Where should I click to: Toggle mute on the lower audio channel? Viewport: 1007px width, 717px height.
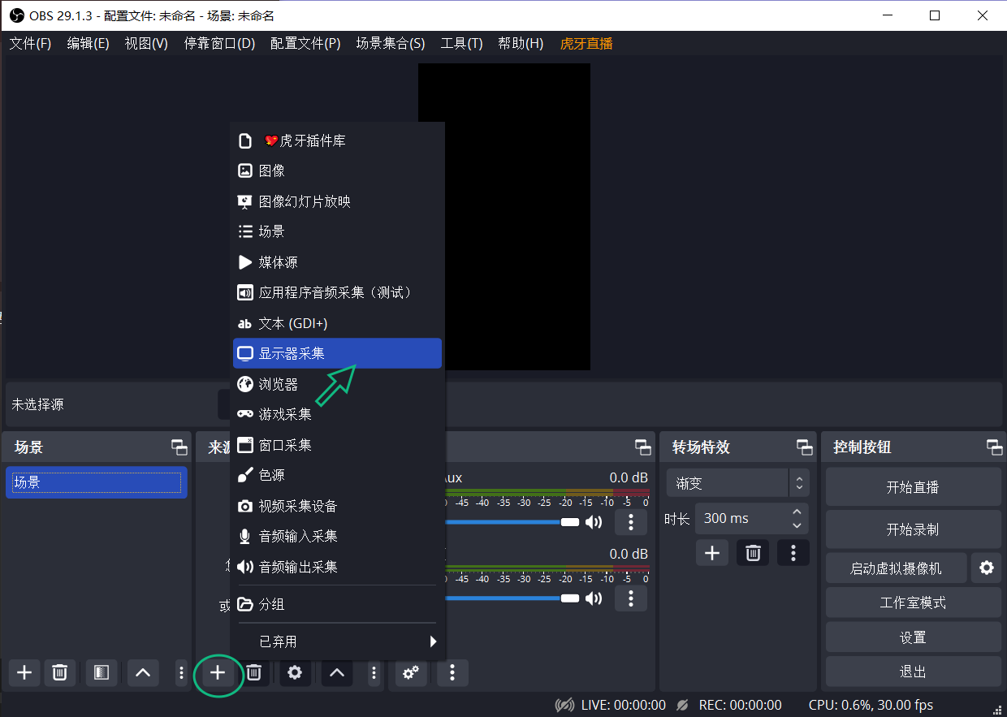[x=594, y=598]
